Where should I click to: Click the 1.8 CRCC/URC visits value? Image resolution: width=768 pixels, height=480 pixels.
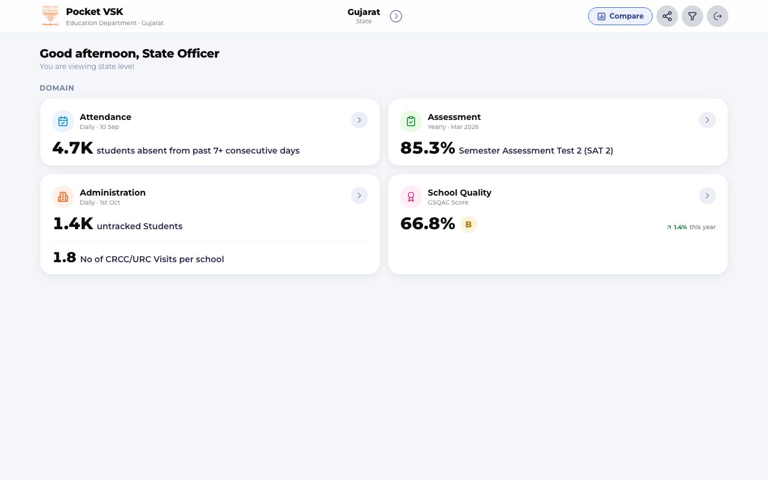coord(65,257)
